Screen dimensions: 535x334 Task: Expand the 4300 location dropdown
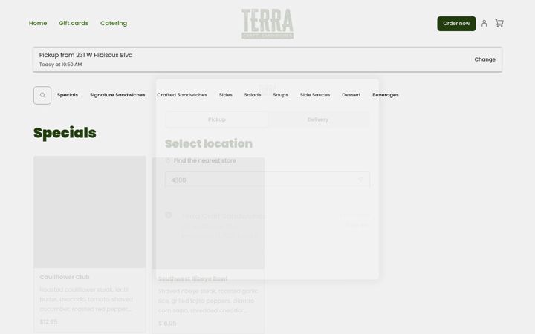(x=267, y=180)
